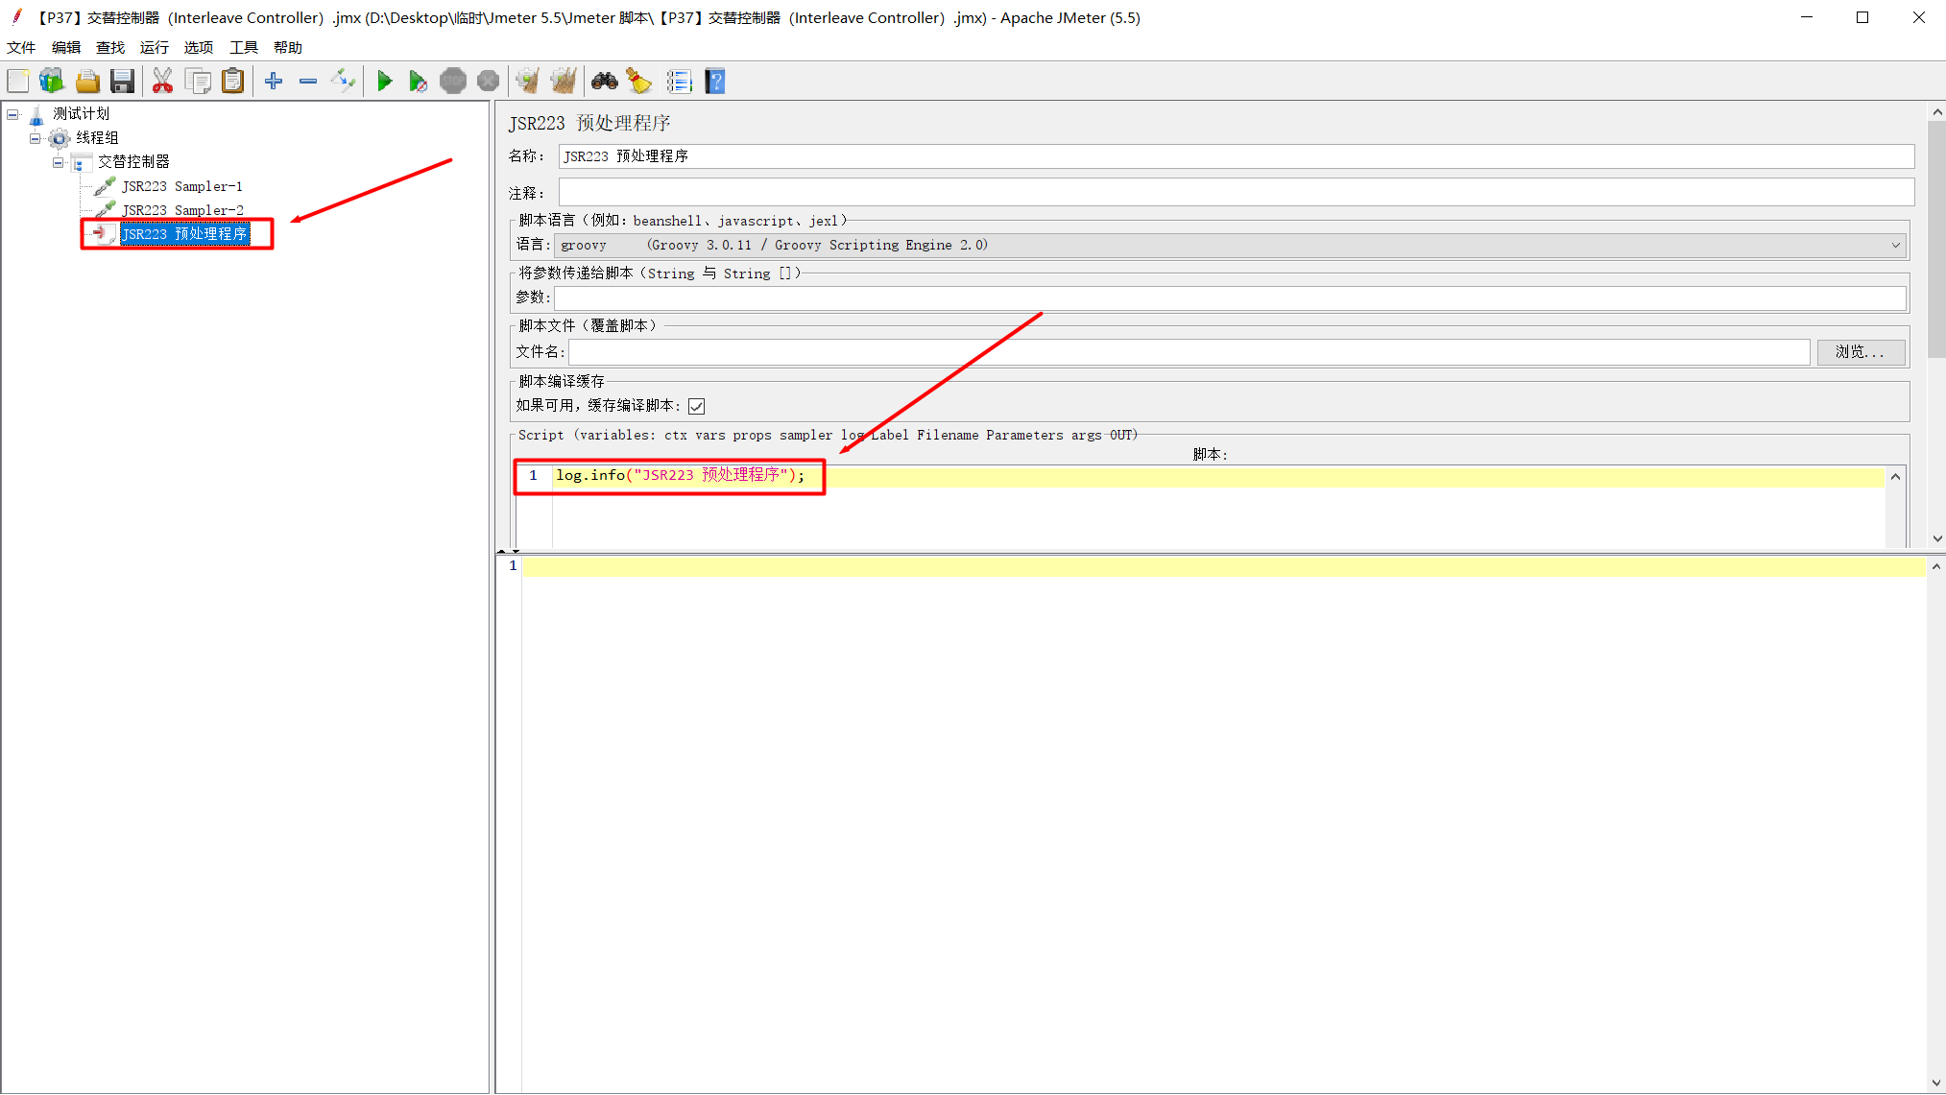Click the Search binoculars icon
The width and height of the screenshot is (1946, 1095).
point(604,82)
